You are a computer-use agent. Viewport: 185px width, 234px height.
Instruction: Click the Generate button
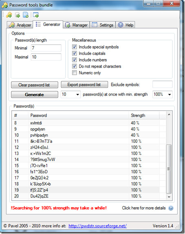coord(35,94)
